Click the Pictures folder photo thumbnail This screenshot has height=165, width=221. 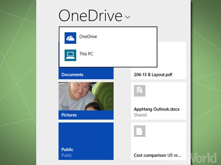[x=86, y=96]
